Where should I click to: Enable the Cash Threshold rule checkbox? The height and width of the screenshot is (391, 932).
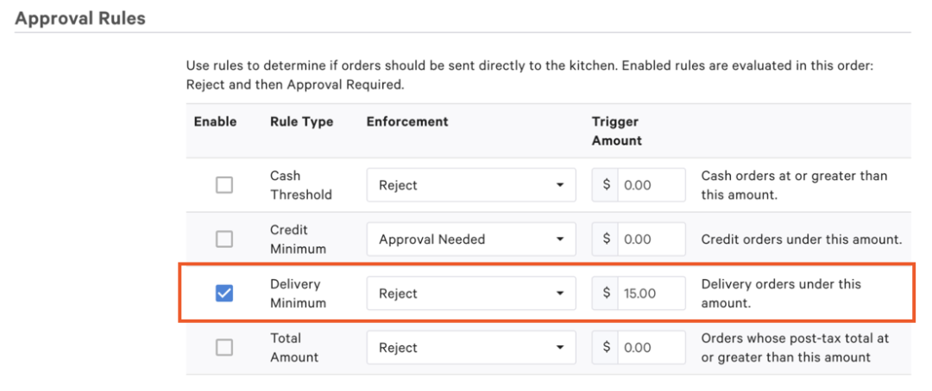[x=224, y=185]
